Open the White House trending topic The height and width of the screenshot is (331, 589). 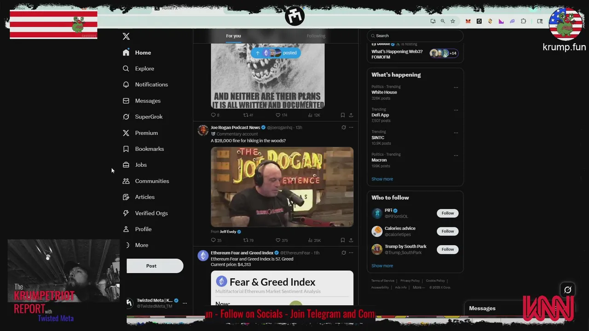point(384,92)
